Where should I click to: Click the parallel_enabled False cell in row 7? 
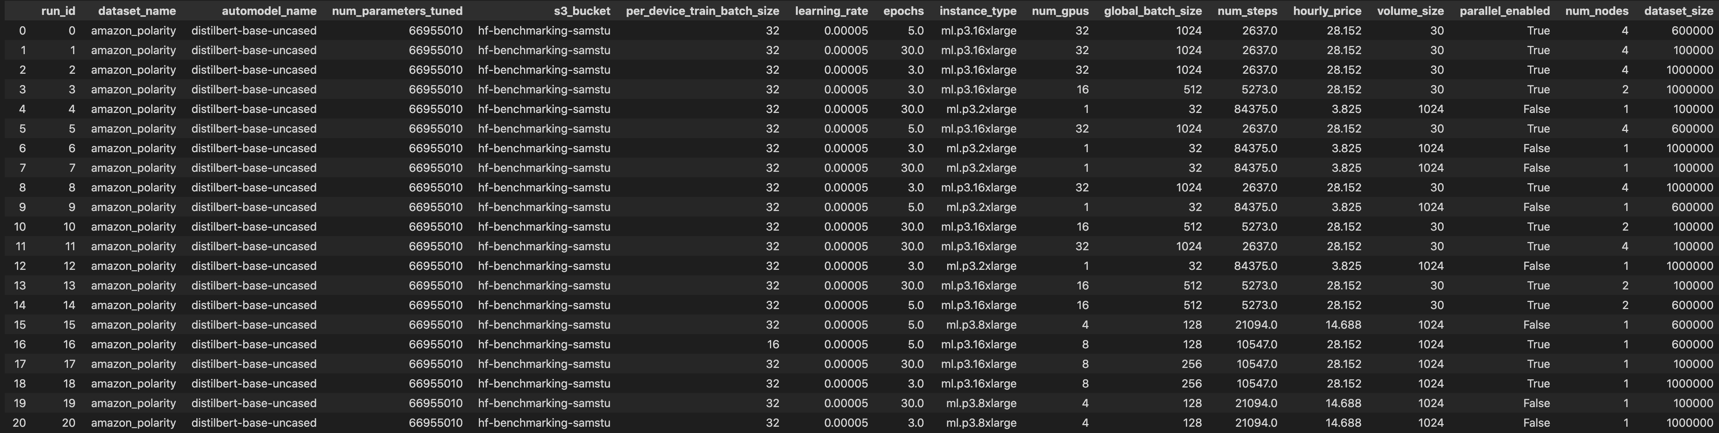(1536, 168)
